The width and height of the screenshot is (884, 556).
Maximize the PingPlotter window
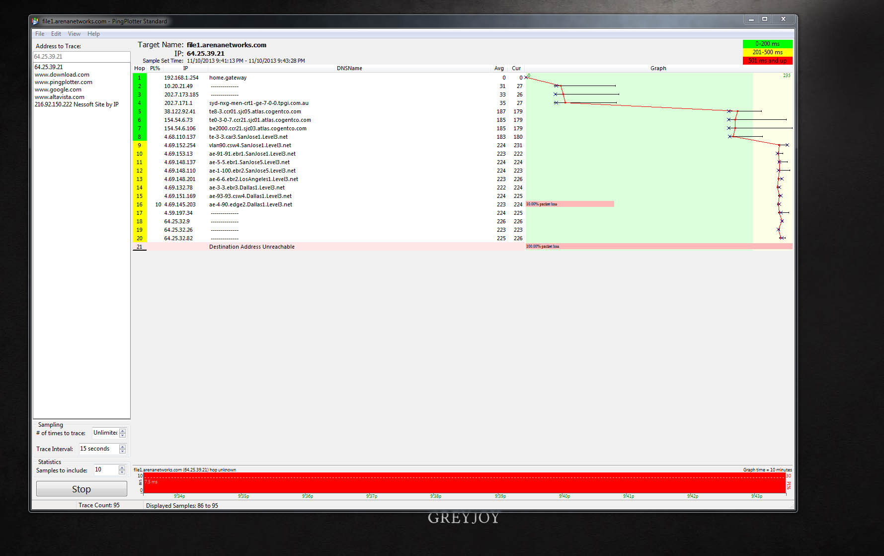(765, 19)
